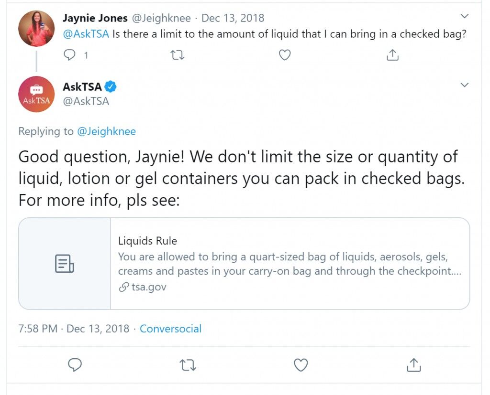Click the @AskTSA mention in Jaynie's tweet
This screenshot has height=395, width=490.
[x=86, y=34]
